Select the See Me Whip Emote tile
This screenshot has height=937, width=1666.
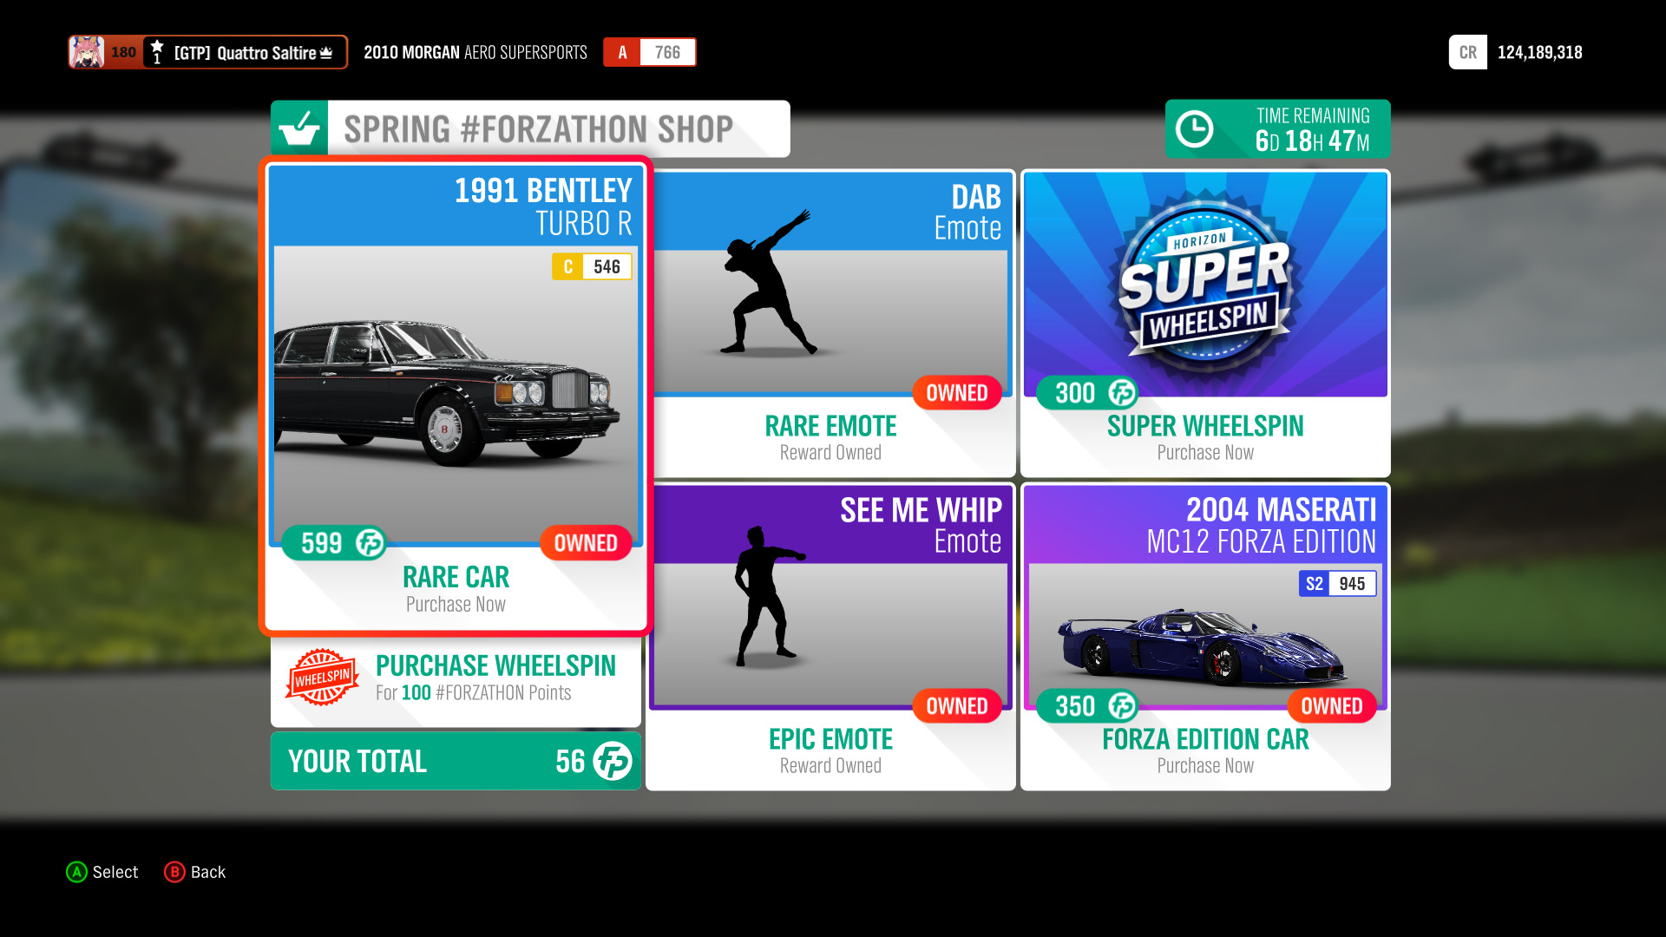pyautogui.click(x=830, y=637)
